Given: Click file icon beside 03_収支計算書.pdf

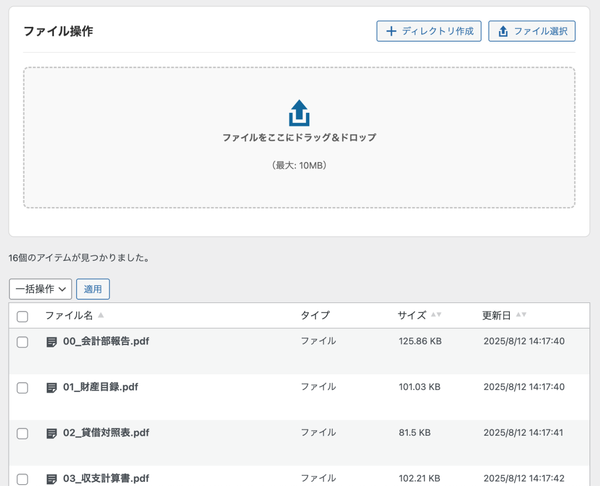Looking at the screenshot, I should pyautogui.click(x=52, y=479).
